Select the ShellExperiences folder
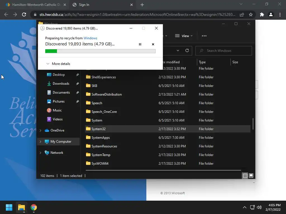This screenshot has height=214, width=286. 104,77
